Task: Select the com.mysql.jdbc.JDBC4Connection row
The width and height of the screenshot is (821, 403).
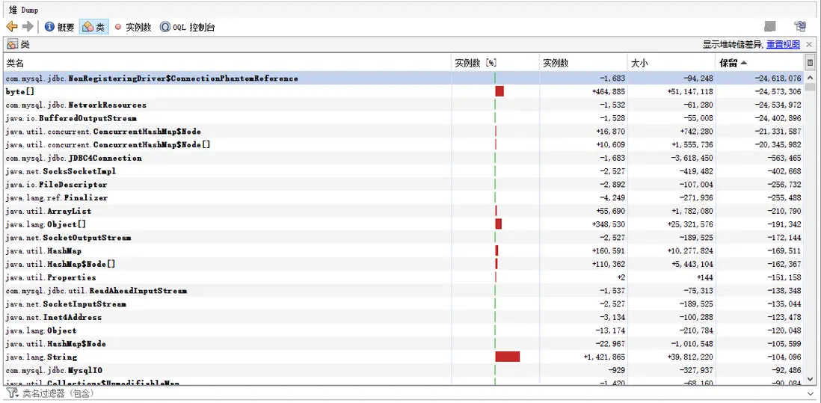Action: (x=403, y=158)
